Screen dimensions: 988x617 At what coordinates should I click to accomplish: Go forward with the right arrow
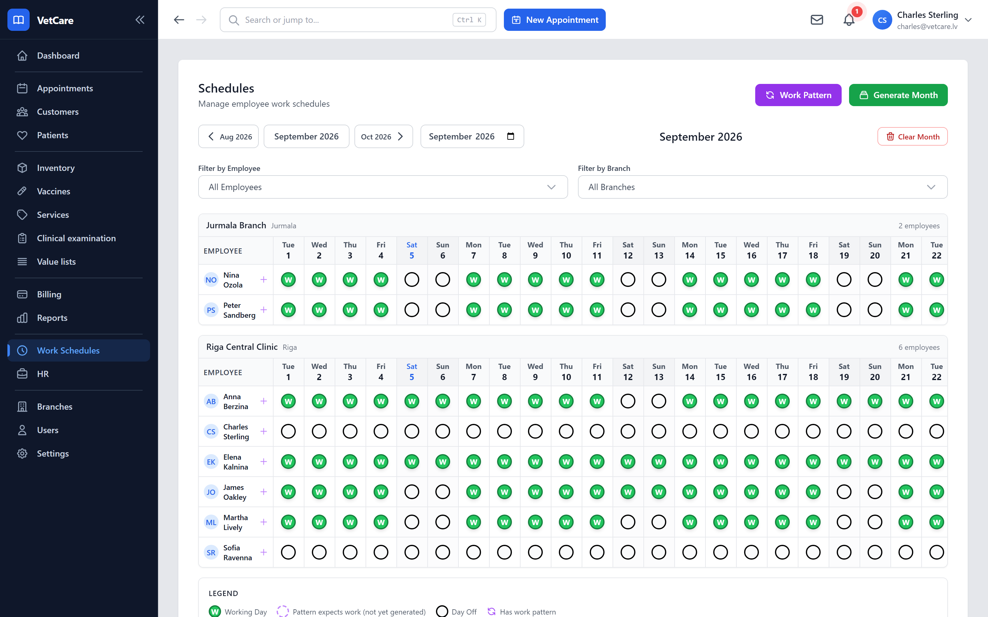201,19
